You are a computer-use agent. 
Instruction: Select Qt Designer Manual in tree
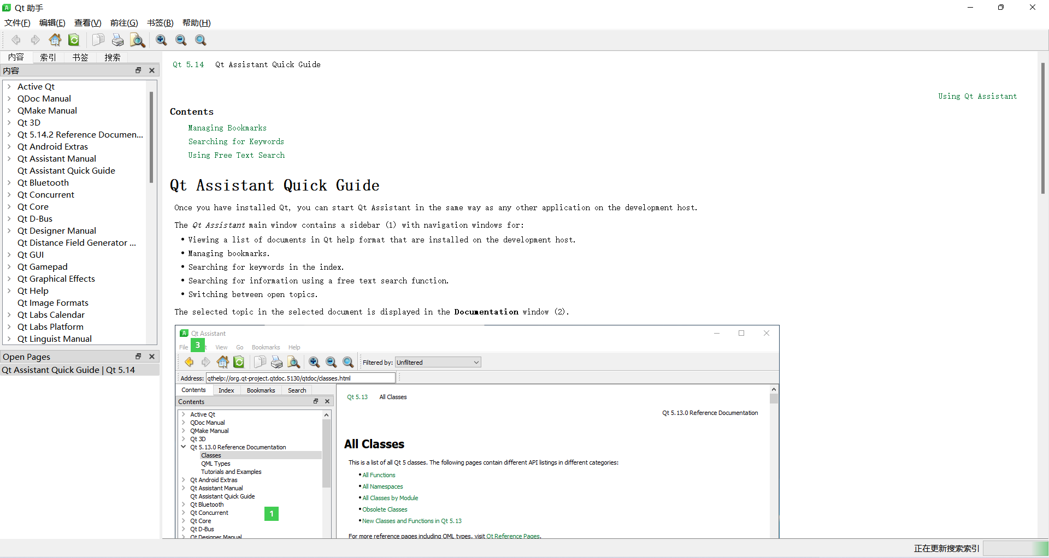(x=57, y=230)
